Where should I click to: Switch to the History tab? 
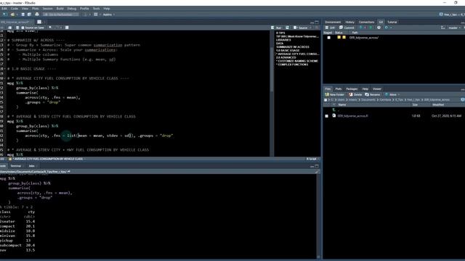click(349, 22)
